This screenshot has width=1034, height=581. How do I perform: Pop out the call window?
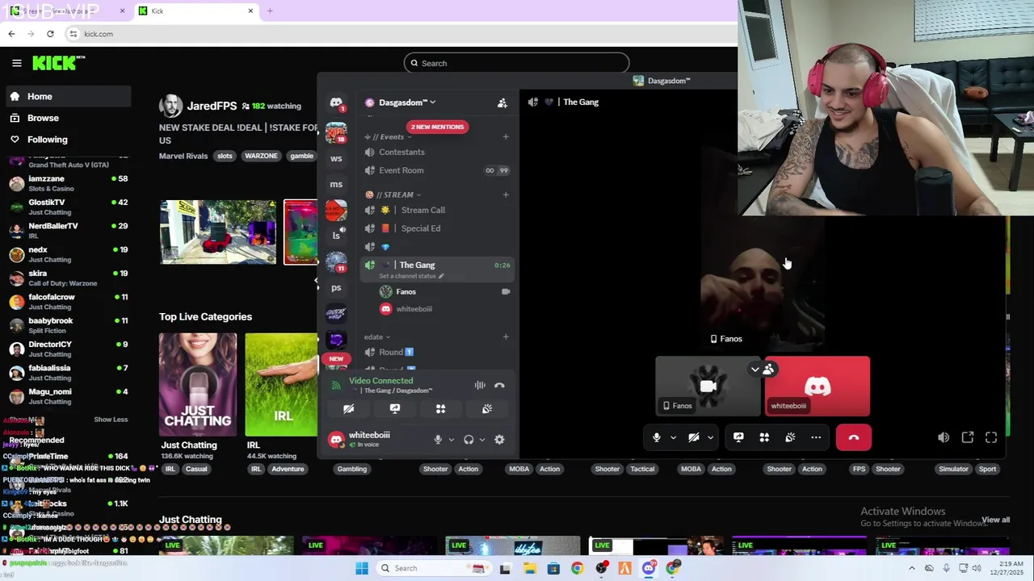pos(968,437)
